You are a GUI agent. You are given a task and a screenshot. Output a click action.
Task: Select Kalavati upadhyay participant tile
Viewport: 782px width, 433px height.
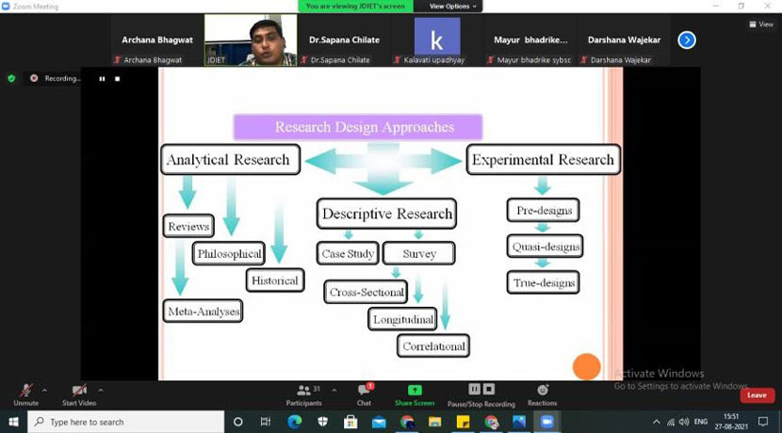(437, 40)
